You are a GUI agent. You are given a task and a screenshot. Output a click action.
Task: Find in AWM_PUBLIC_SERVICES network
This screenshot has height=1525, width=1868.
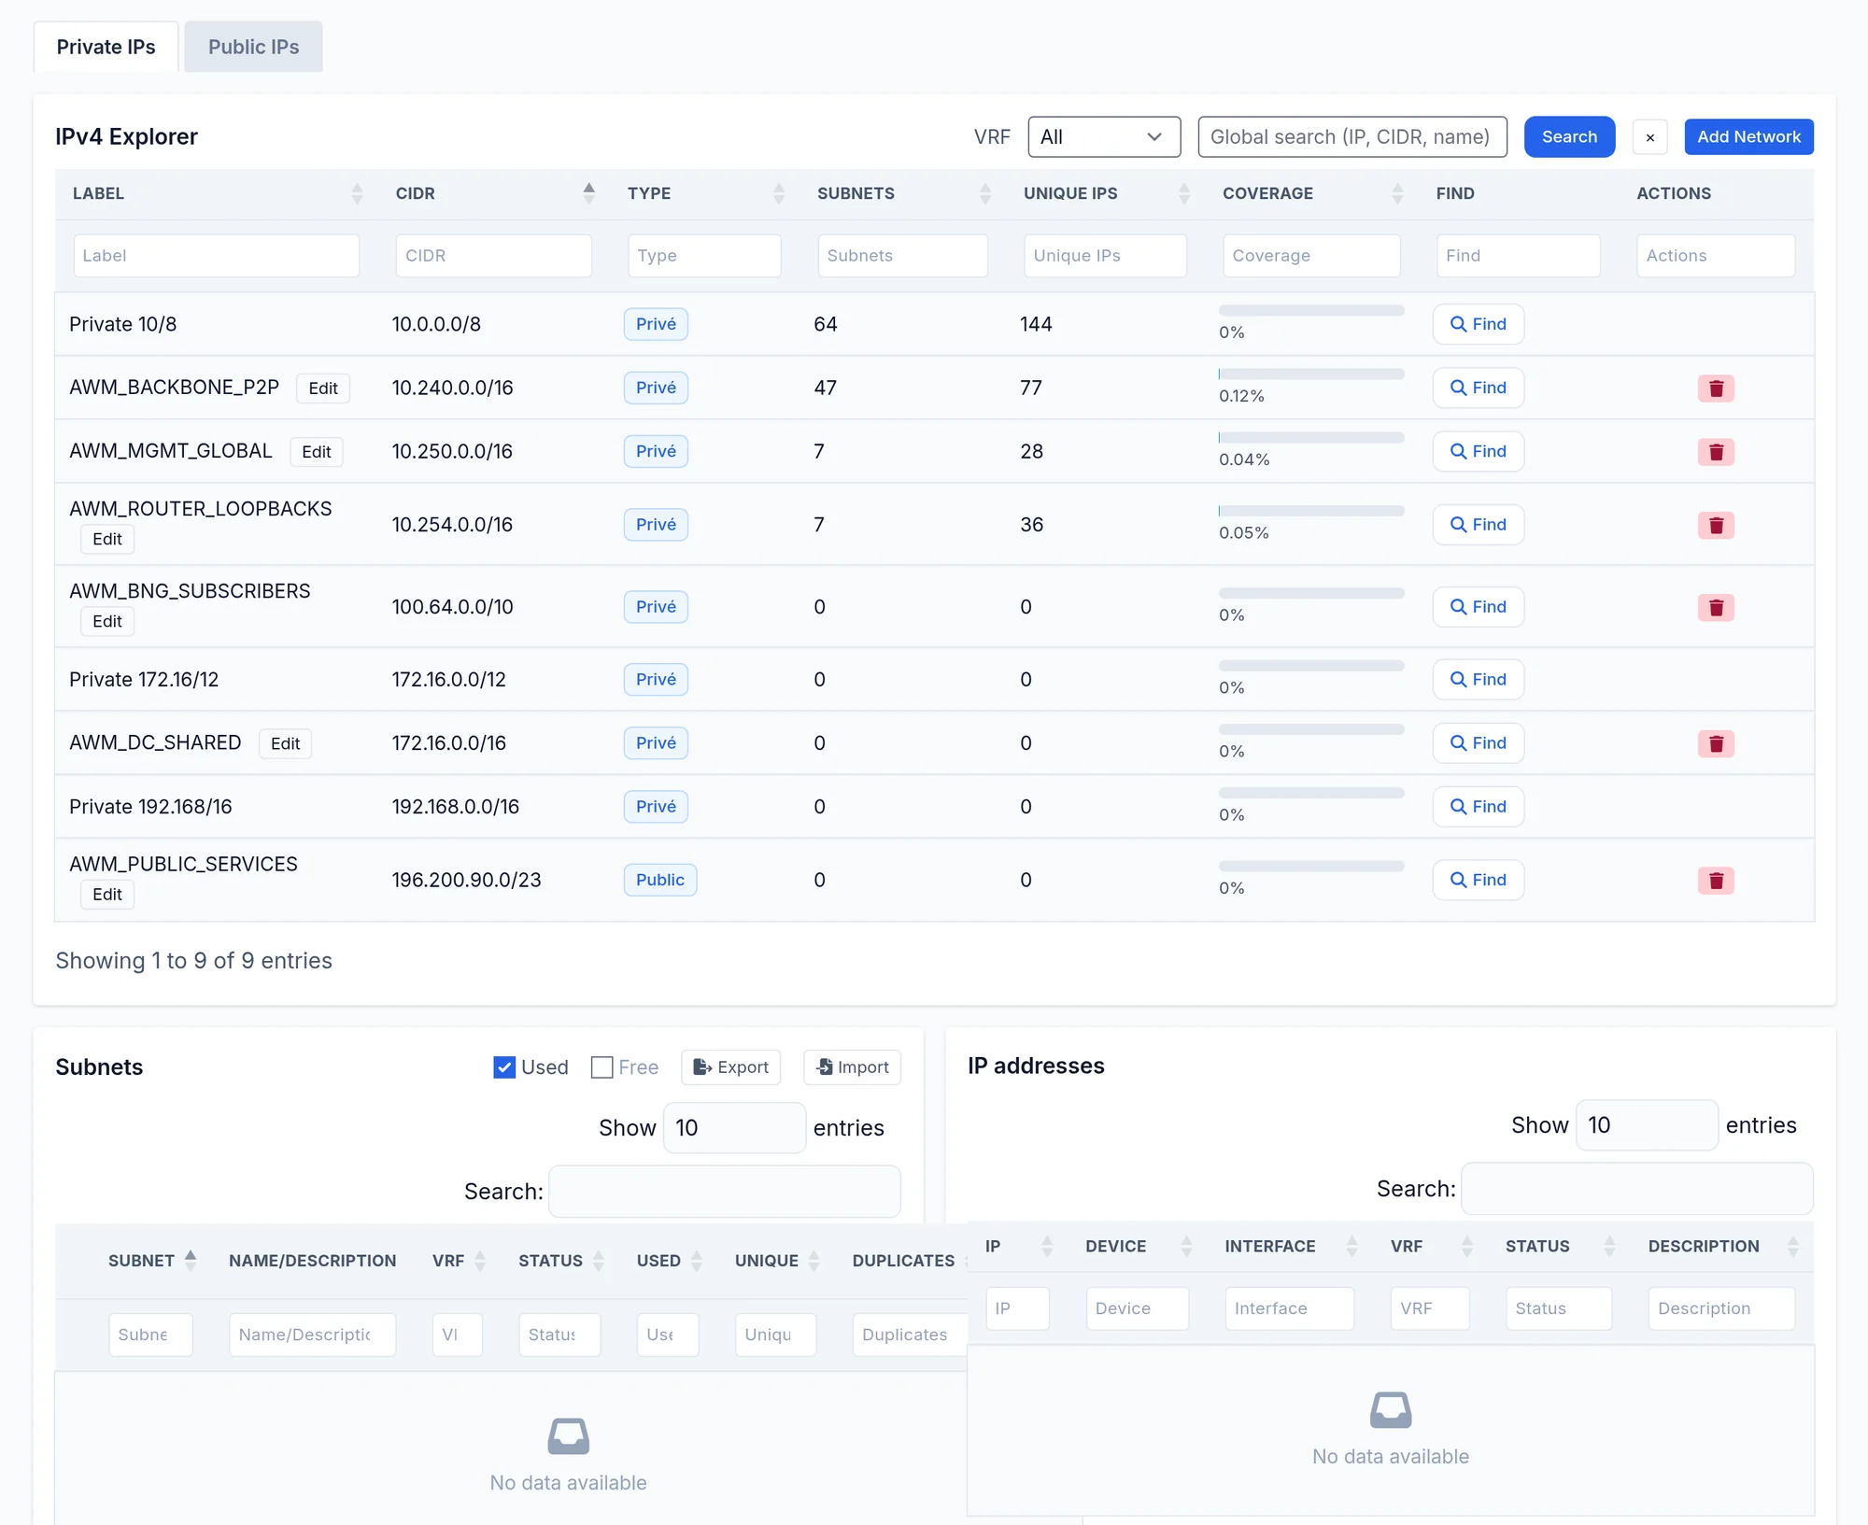1478,880
